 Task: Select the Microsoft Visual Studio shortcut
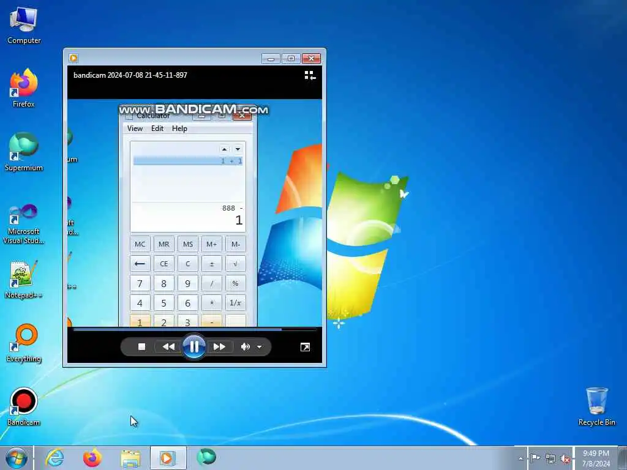[24, 224]
